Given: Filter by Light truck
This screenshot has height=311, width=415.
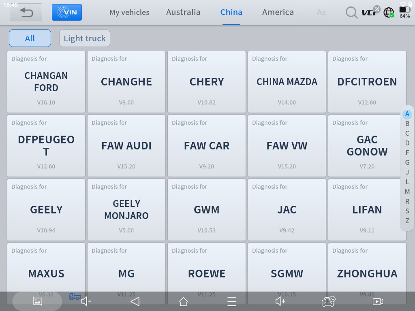Looking at the screenshot, I should coord(84,38).
